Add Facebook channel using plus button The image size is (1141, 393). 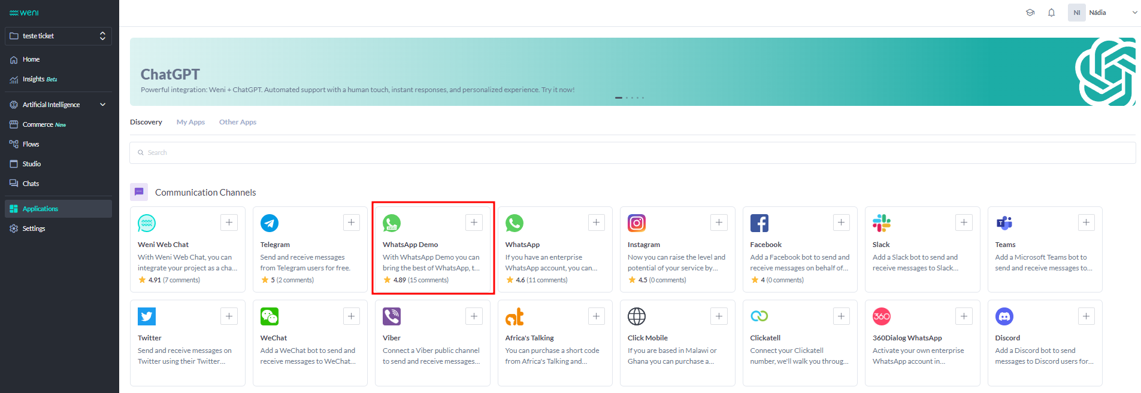841,223
